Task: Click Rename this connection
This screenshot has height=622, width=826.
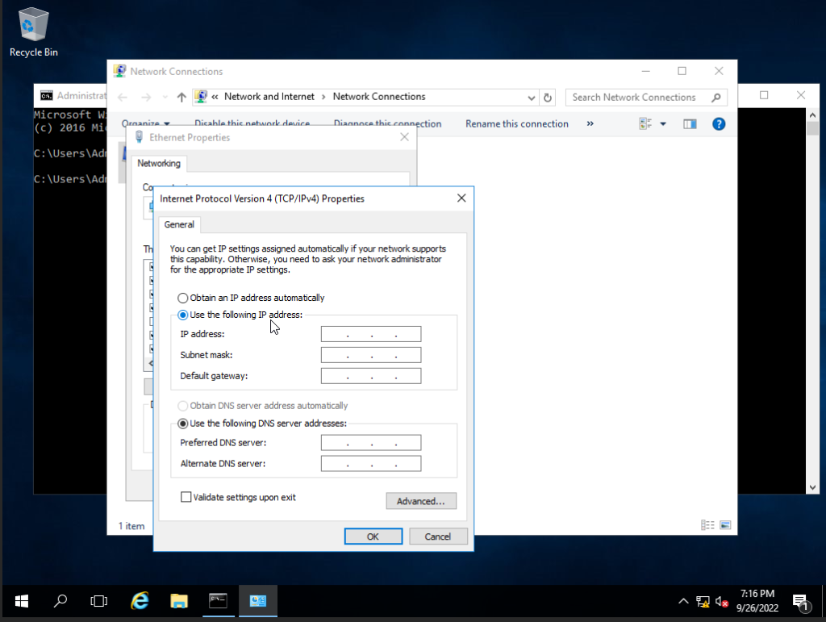Action: point(517,123)
